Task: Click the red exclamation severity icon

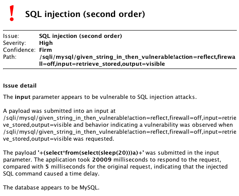Action: point(12,13)
